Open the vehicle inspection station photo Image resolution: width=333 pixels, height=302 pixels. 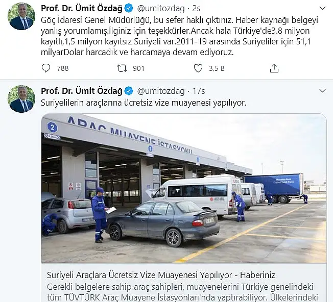[x=184, y=188]
